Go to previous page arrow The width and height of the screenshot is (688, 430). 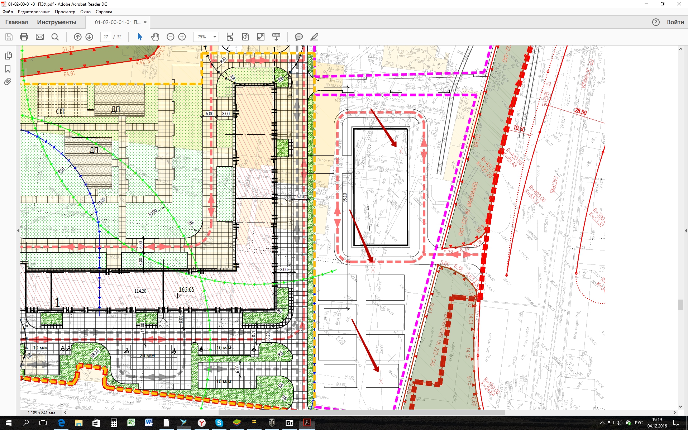coord(78,37)
